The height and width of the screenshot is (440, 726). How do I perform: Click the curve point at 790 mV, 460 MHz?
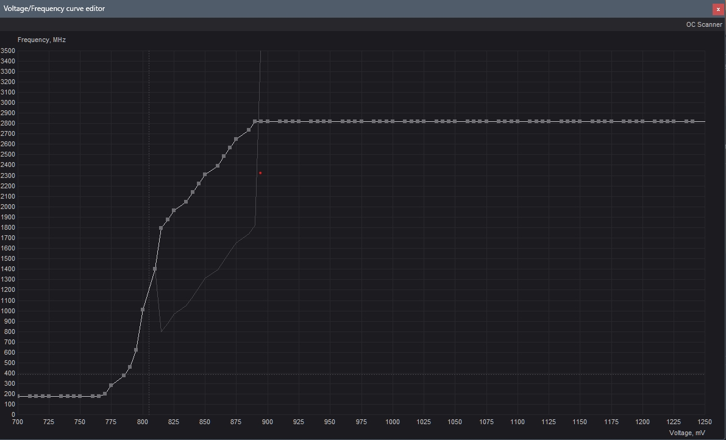(x=130, y=367)
